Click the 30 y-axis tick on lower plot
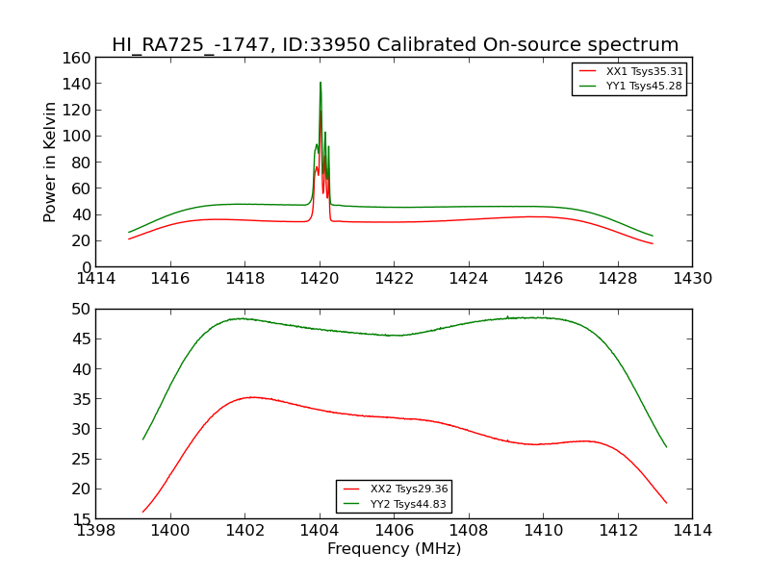The image size is (770, 577). coord(82,429)
